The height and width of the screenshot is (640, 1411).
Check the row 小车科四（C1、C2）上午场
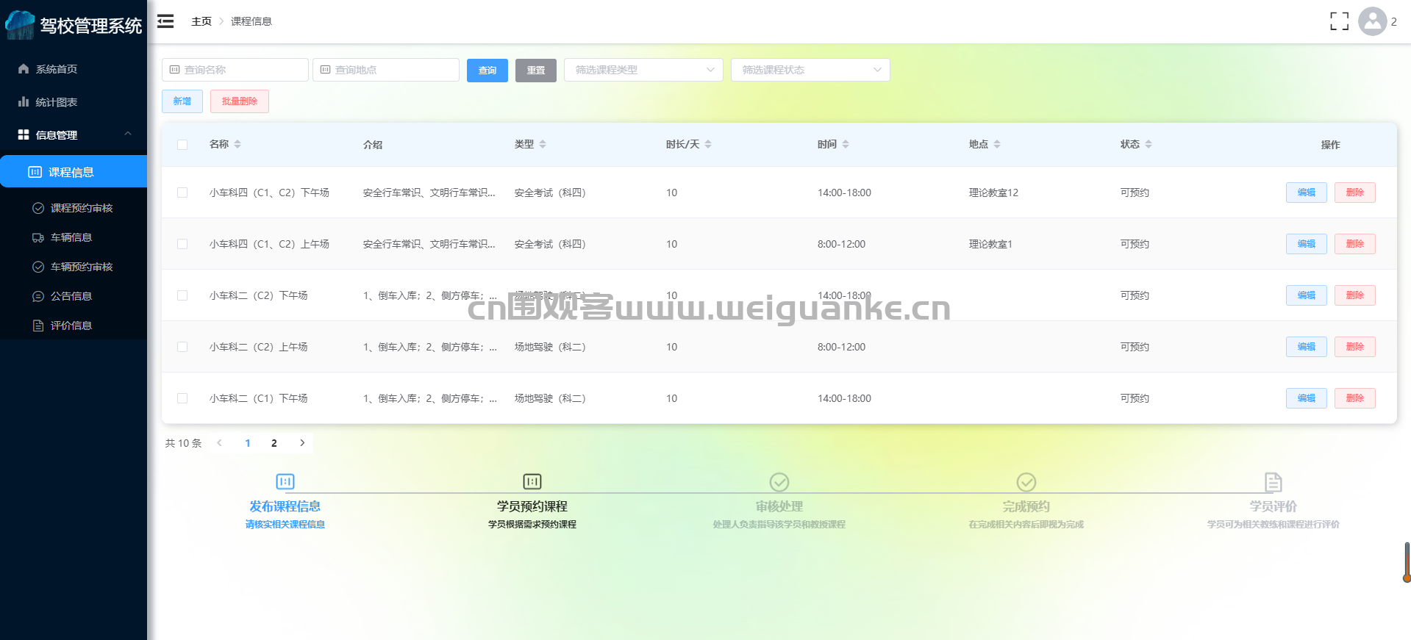tap(182, 244)
